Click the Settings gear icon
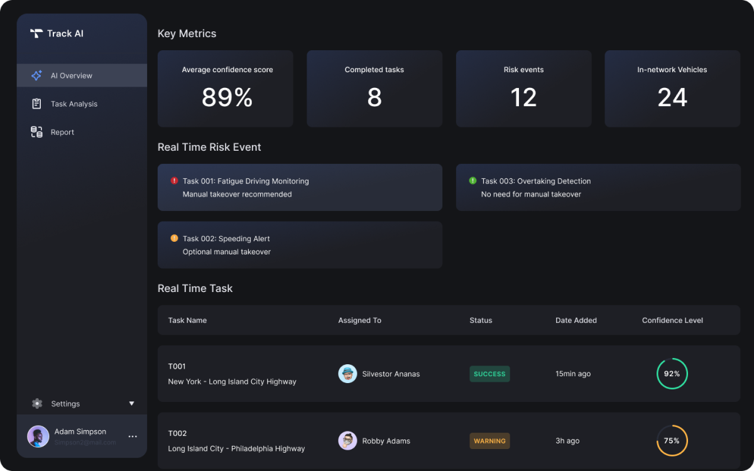This screenshot has width=754, height=471. (37, 404)
